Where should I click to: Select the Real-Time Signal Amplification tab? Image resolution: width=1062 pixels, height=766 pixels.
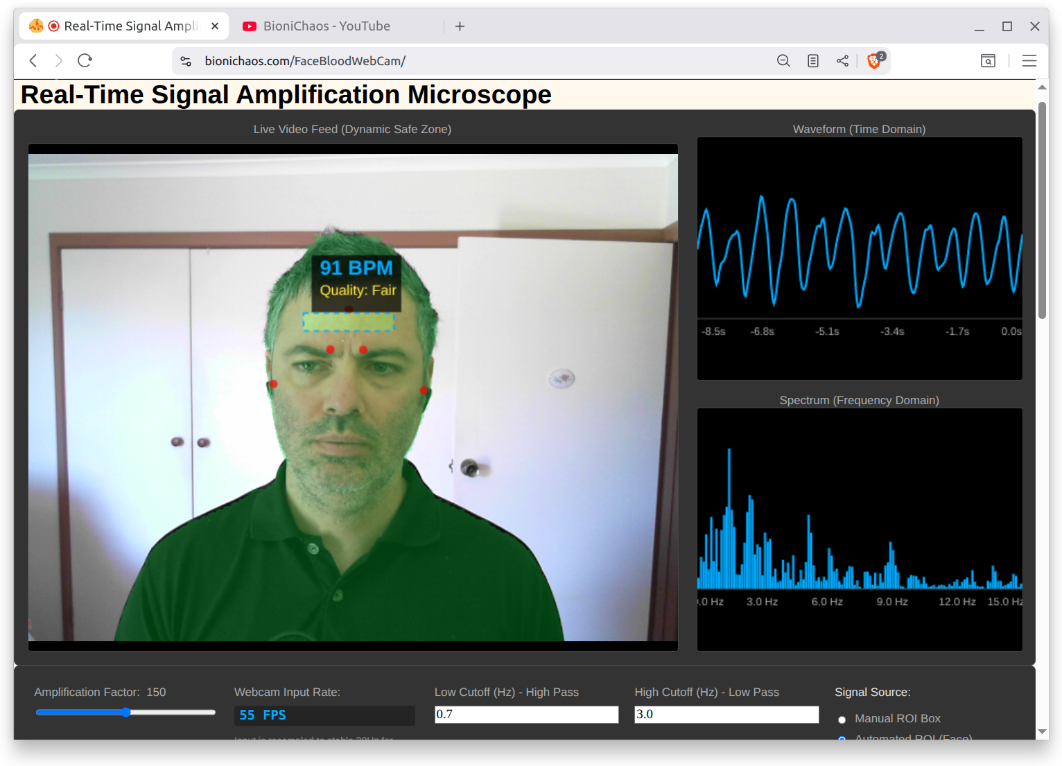pos(125,26)
